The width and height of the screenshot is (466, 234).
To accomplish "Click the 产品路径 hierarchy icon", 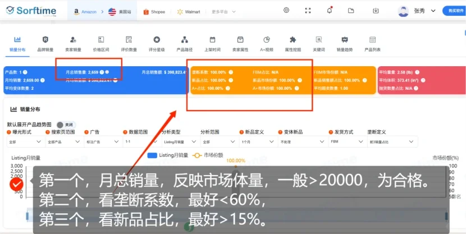I will (x=185, y=39).
